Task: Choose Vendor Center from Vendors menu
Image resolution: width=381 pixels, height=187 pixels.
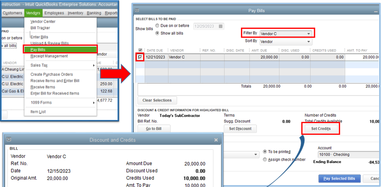Action: pyautogui.click(x=43, y=22)
